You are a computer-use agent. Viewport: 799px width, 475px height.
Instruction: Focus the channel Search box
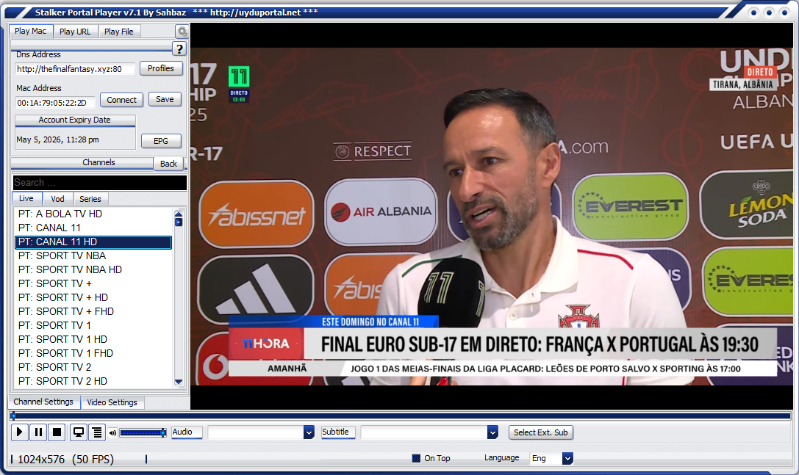pos(99,182)
